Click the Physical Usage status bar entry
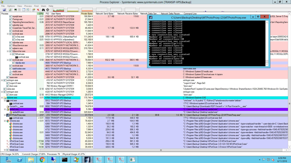 pos(74,154)
